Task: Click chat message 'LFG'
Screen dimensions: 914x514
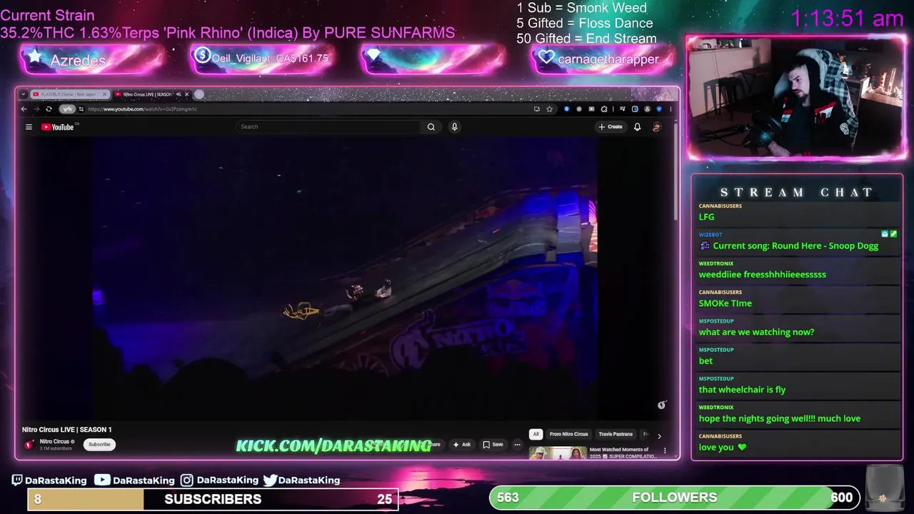Action: pos(706,217)
